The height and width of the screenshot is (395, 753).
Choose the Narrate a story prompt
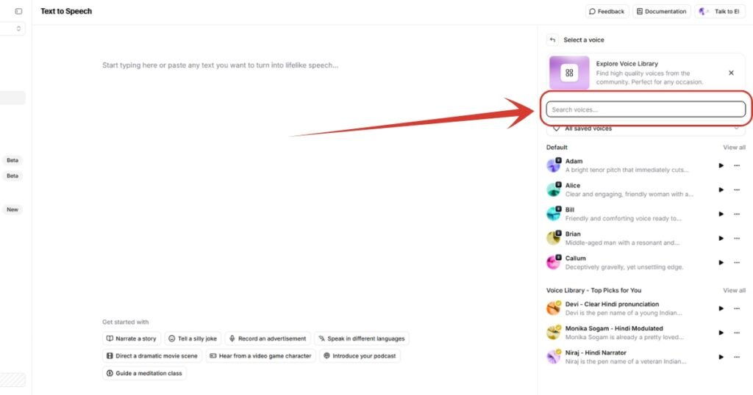[x=132, y=338]
